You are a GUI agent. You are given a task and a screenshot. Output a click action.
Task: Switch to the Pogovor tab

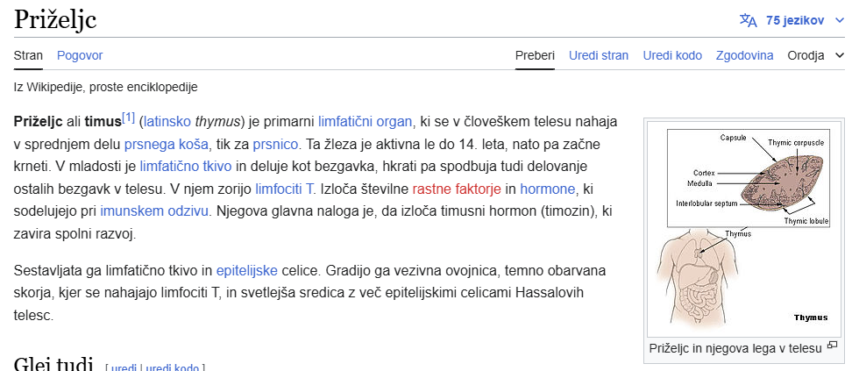coord(80,55)
